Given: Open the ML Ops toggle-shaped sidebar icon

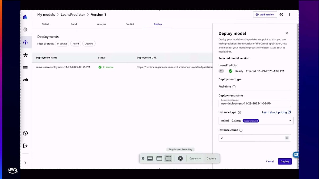Looking at the screenshot, I should click(25, 80).
